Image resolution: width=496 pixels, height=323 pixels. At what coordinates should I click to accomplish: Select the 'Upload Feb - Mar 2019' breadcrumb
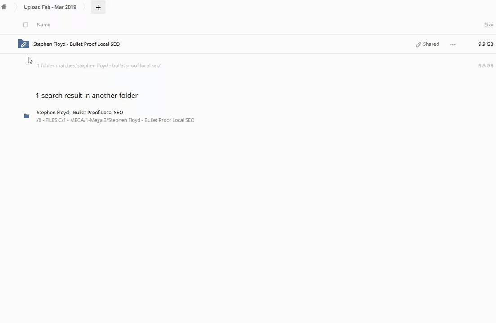pyautogui.click(x=50, y=7)
